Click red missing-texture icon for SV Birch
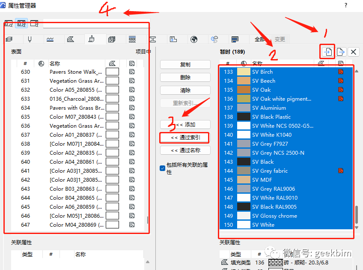 point(341,72)
